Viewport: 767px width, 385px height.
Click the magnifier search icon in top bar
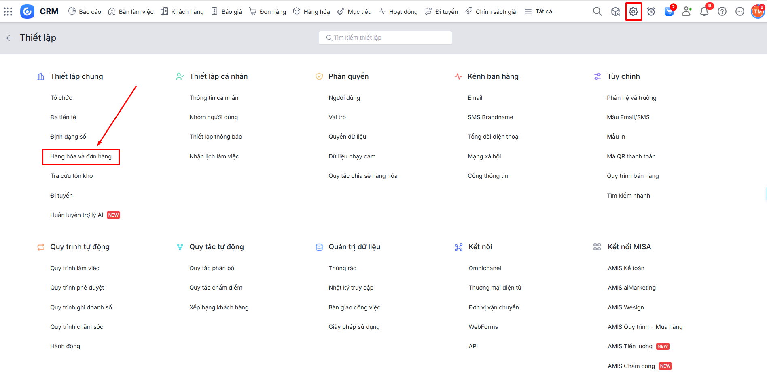coord(597,12)
